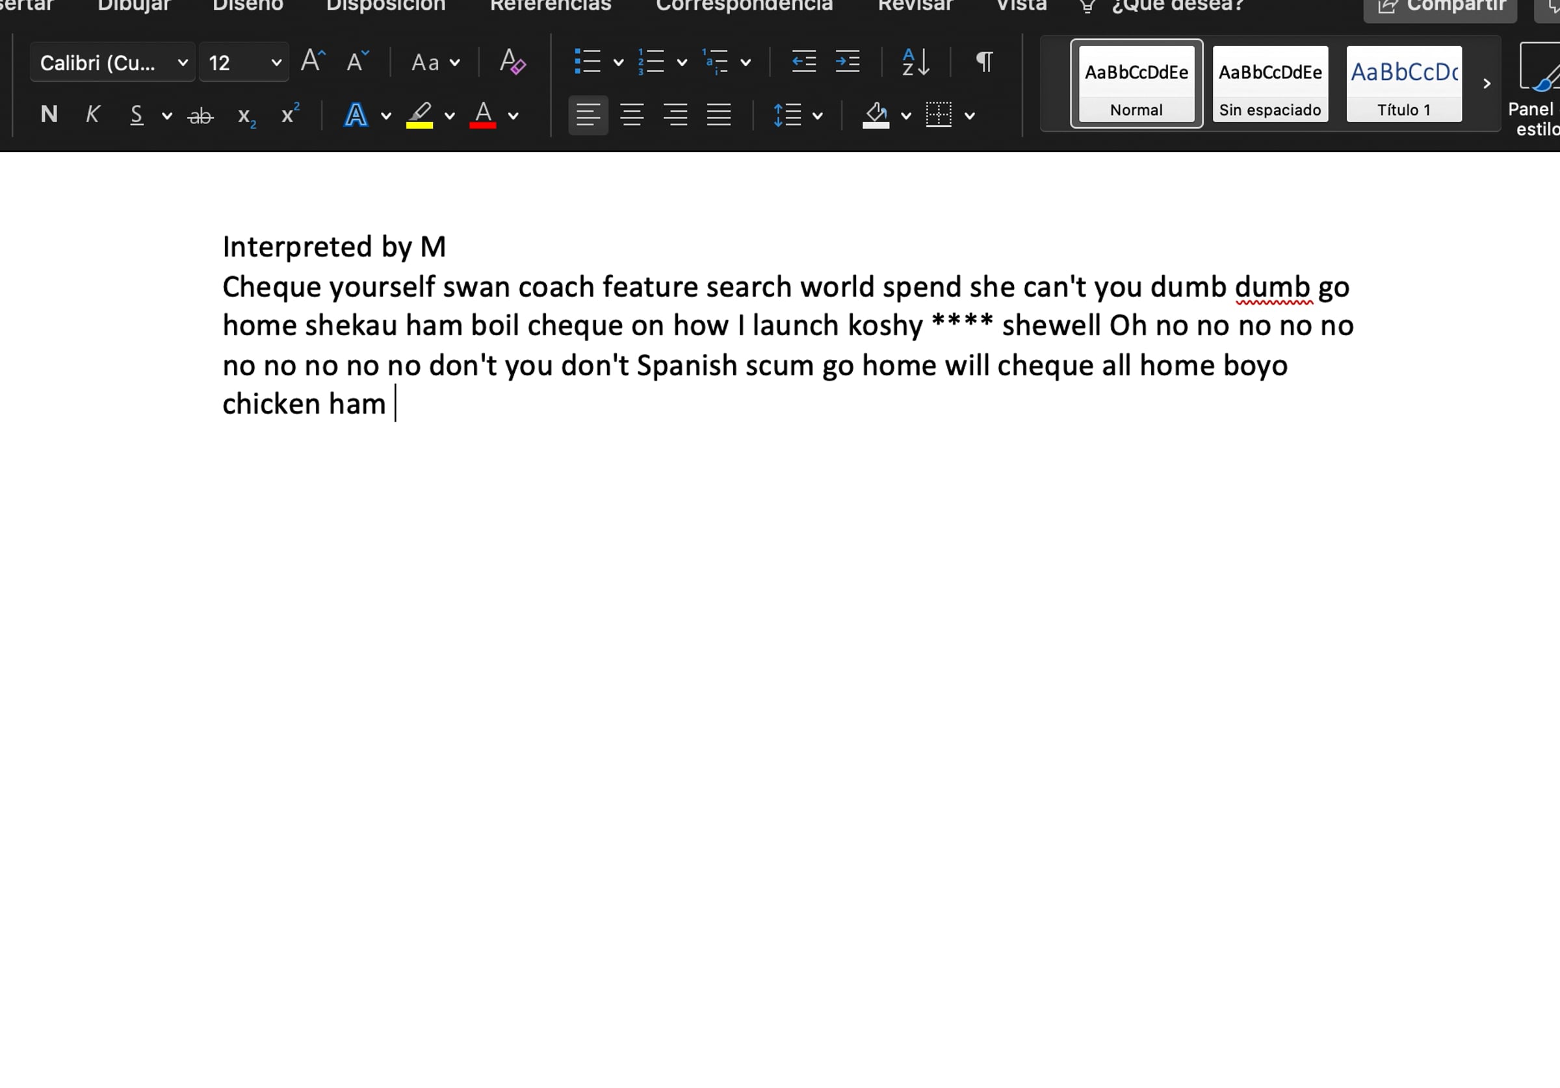
Task: Apply the yellow highlight color
Action: click(419, 116)
